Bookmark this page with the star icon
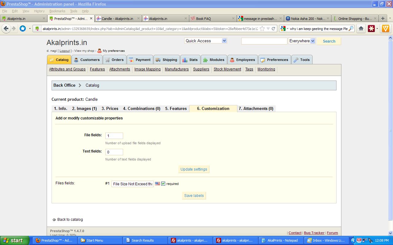The width and height of the screenshot is (393, 245). tap(262, 28)
